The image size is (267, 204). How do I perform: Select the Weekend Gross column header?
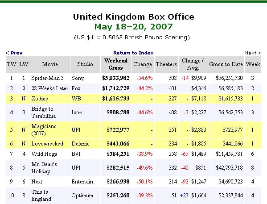click(116, 64)
